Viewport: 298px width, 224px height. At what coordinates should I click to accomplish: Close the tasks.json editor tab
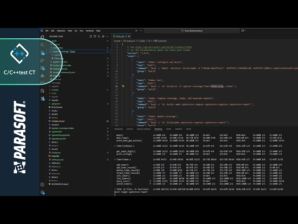tap(129, 36)
